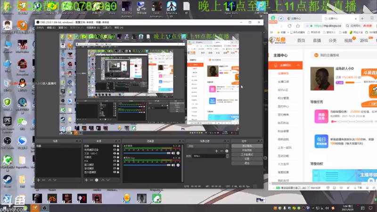Viewport: 377px width, 212px height.
Task: Open settings gear of first mixer channel
Action: coord(178,153)
